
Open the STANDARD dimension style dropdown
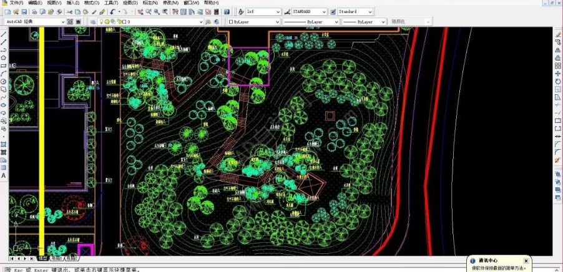324,12
